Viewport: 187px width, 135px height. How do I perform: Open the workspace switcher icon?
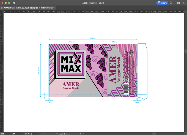coord(184,3)
